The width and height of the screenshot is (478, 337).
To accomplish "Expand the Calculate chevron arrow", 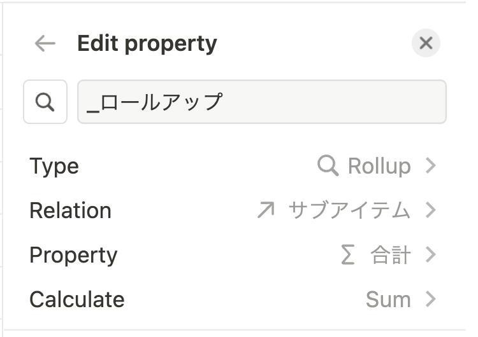I will click(x=431, y=299).
